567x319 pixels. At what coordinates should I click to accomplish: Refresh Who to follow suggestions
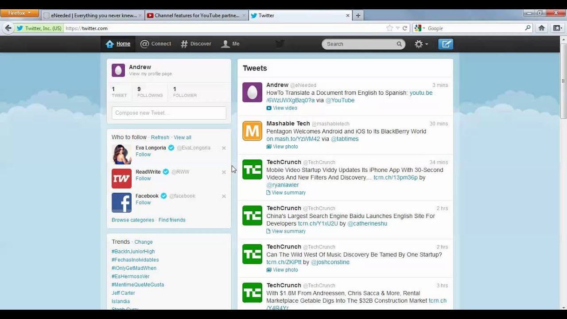pos(160,137)
